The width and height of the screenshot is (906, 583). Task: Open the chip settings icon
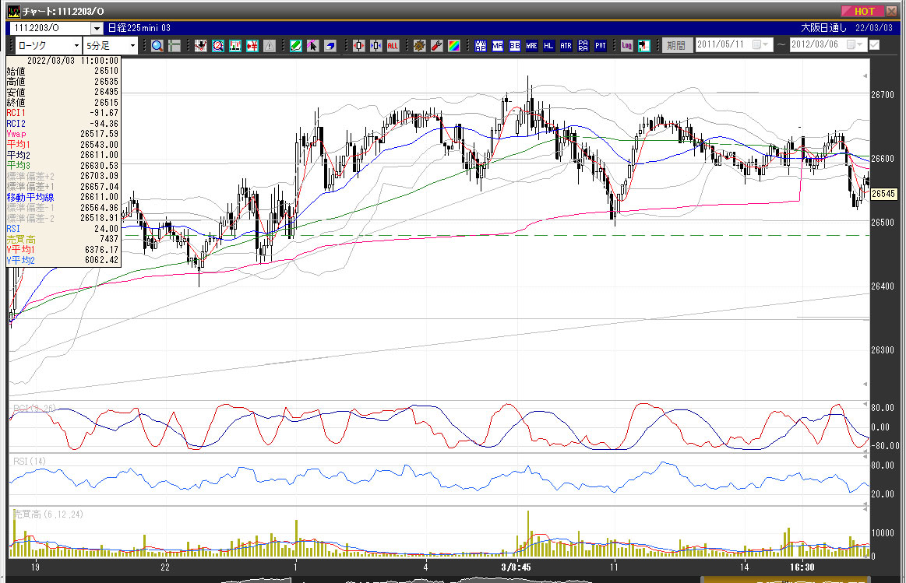tap(420, 46)
